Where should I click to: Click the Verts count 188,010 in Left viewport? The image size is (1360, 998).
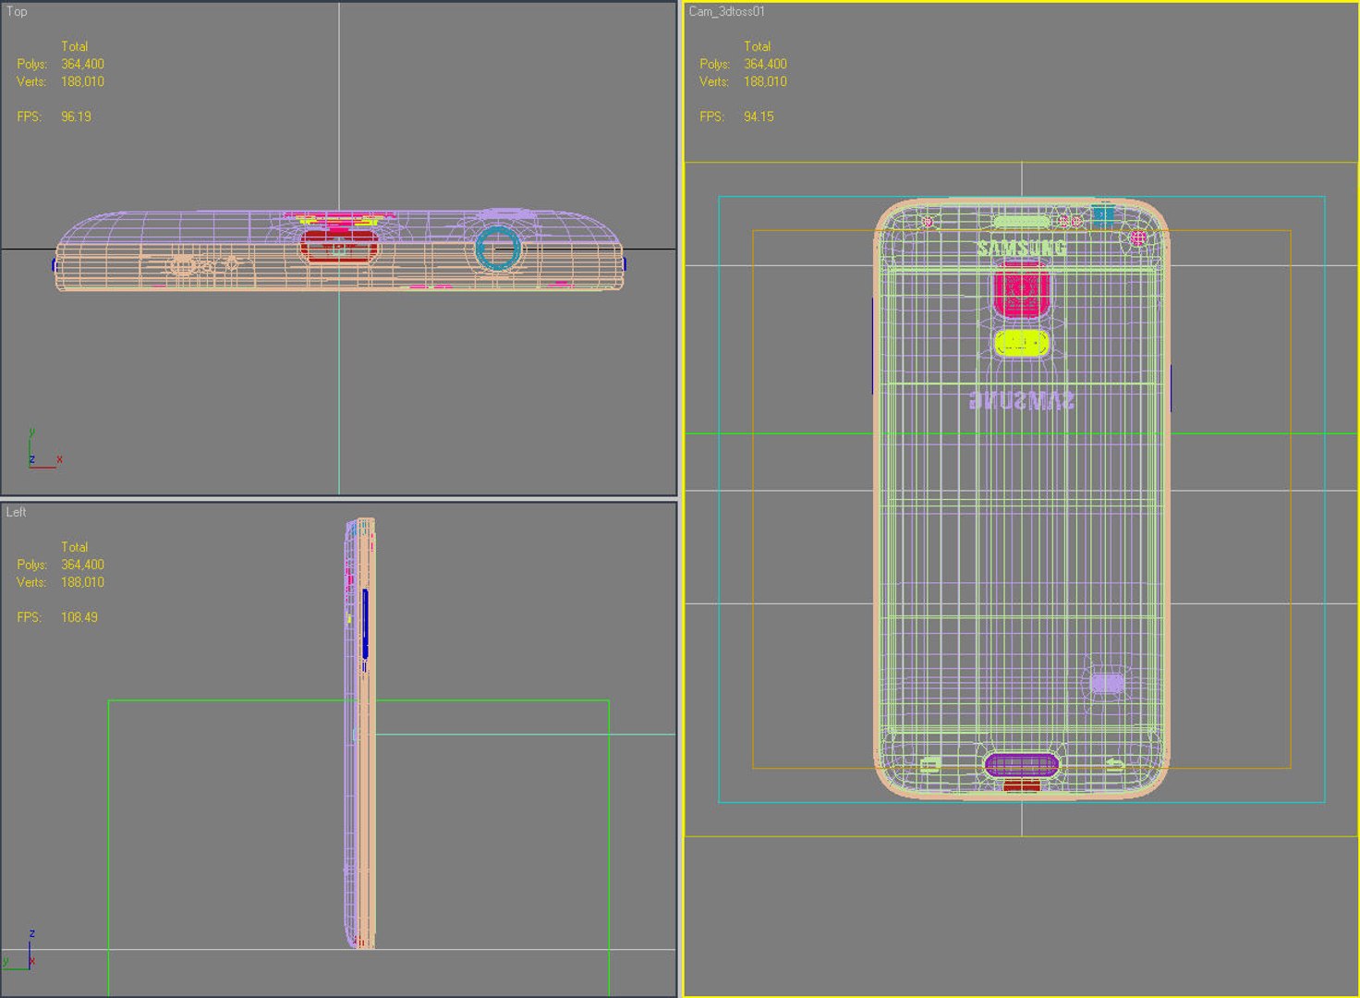click(82, 582)
